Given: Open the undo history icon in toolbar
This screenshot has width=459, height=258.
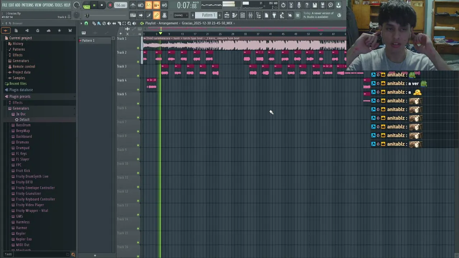Looking at the screenshot, I should click(283, 5).
